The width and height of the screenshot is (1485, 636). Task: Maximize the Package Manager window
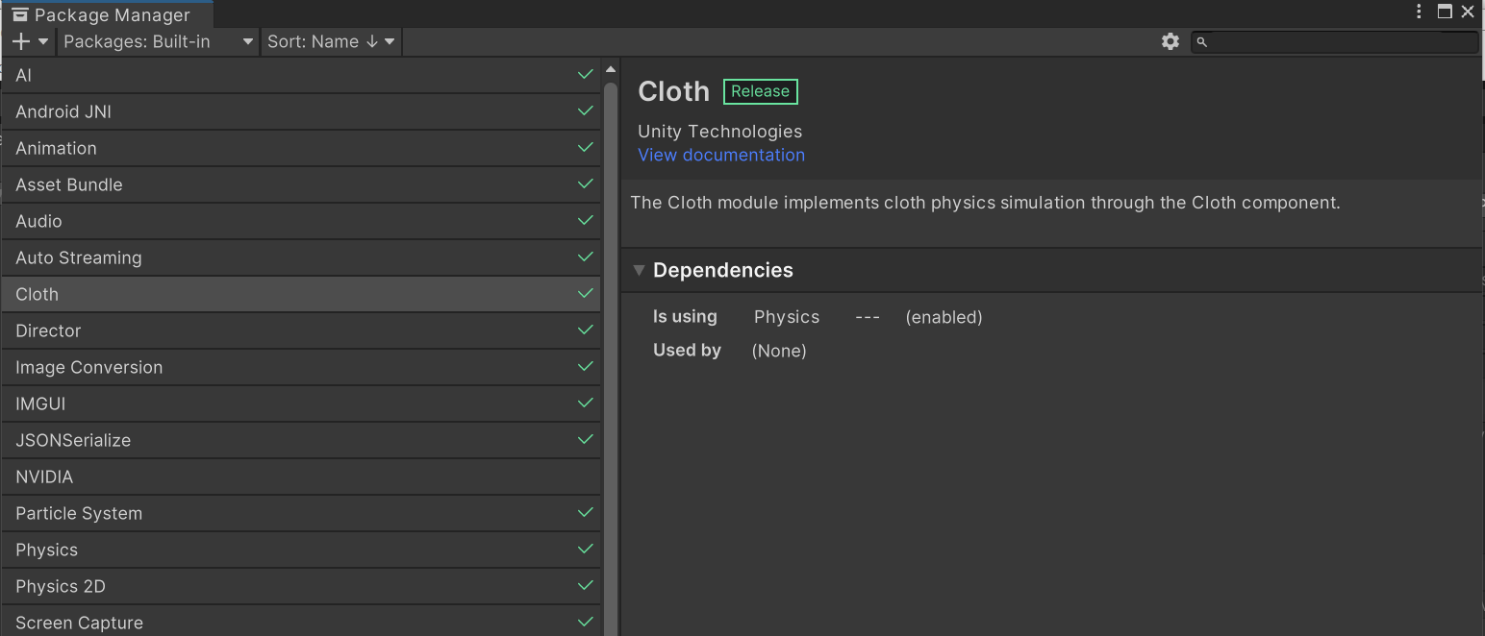pyautogui.click(x=1445, y=12)
